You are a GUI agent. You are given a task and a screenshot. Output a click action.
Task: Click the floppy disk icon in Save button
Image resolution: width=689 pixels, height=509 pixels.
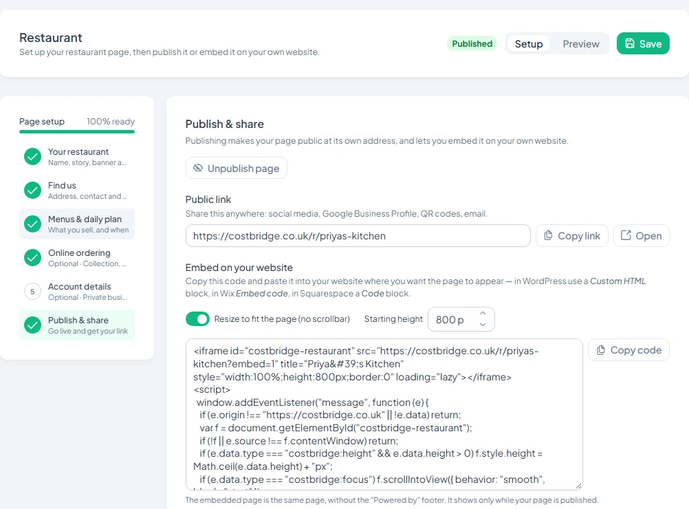click(x=630, y=43)
